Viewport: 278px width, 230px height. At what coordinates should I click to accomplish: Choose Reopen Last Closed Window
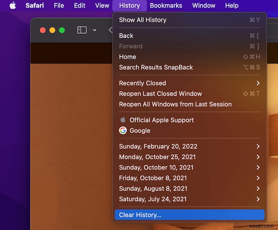click(x=189, y=94)
